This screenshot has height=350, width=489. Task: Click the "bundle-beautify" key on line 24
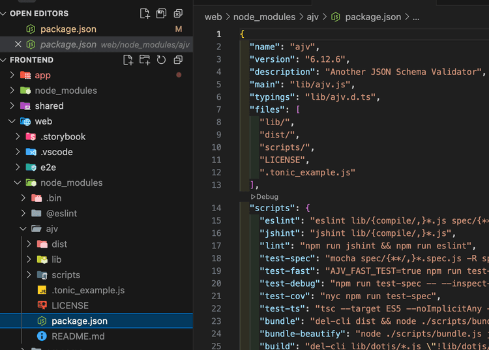pos(302,334)
